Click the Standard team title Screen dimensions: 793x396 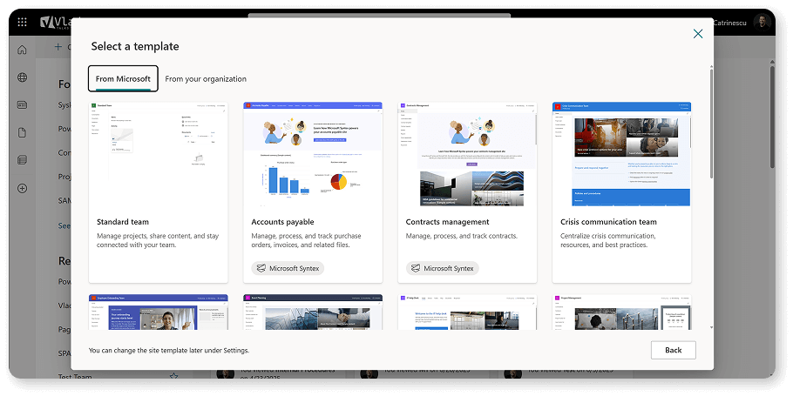tap(123, 222)
